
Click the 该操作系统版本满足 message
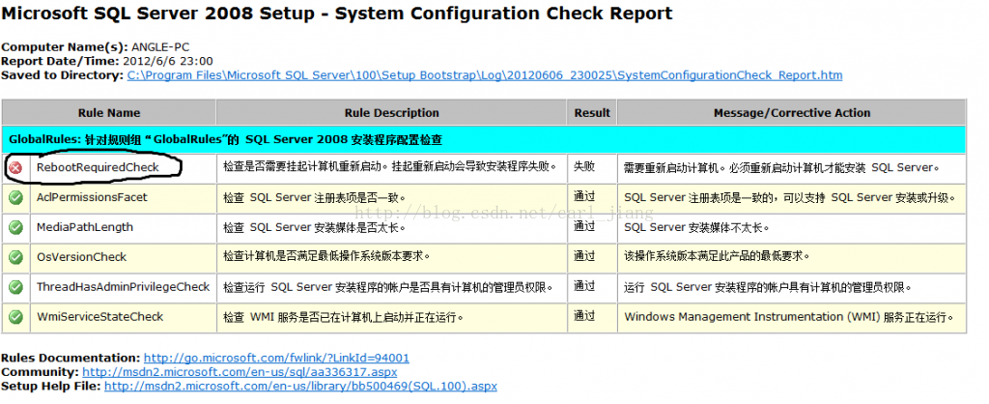point(717,256)
